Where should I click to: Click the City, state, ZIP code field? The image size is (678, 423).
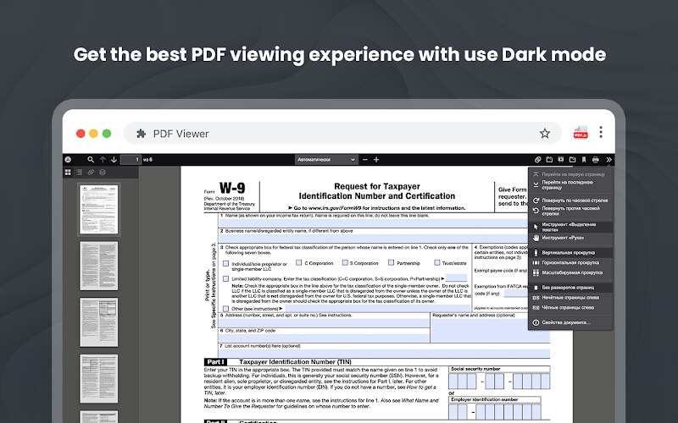324,338
